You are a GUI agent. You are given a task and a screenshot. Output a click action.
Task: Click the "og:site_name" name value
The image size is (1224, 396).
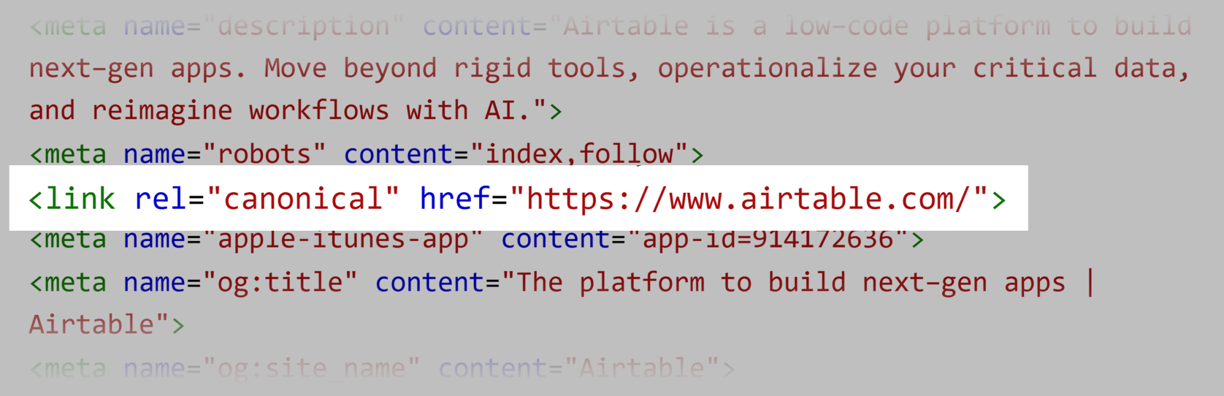point(311,368)
